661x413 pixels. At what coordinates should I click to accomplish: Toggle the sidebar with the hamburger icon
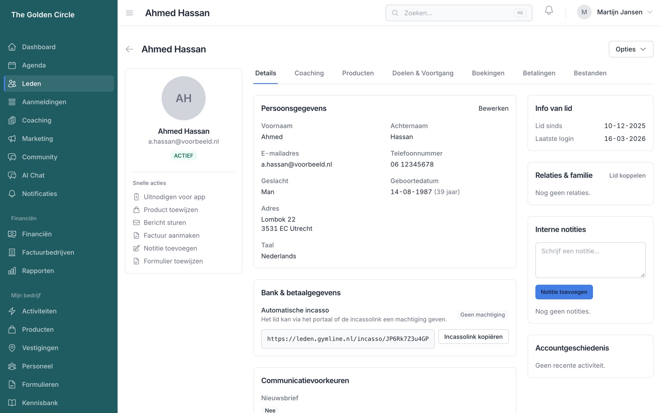click(x=129, y=13)
